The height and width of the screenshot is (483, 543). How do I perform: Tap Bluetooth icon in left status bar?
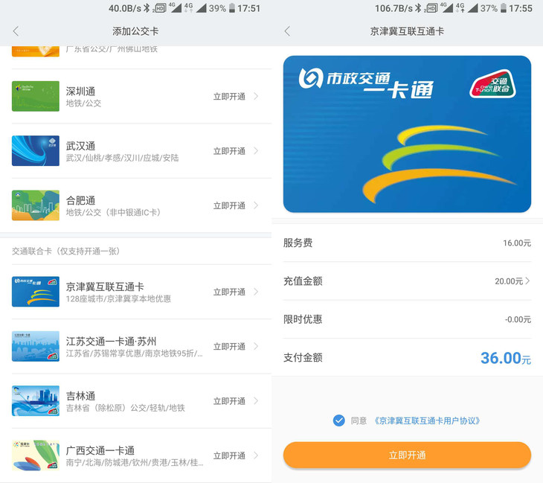[147, 7]
